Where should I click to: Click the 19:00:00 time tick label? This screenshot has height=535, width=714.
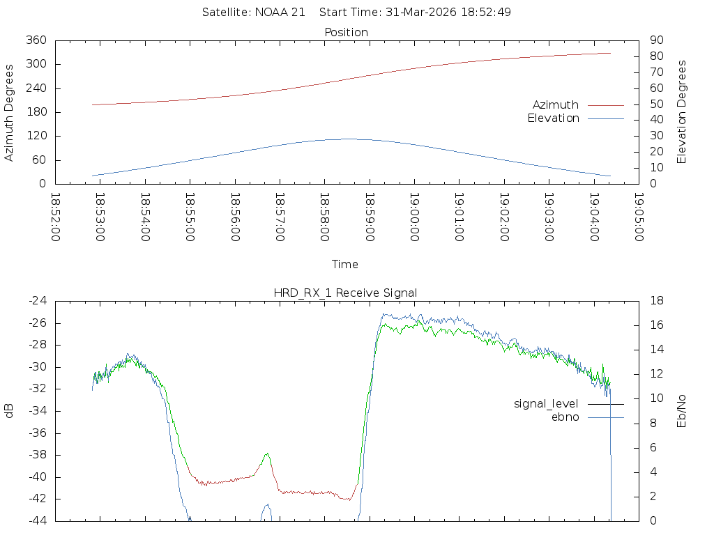[414, 217]
